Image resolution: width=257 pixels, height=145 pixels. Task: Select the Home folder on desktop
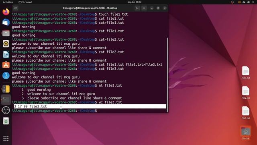[x=245, y=133]
